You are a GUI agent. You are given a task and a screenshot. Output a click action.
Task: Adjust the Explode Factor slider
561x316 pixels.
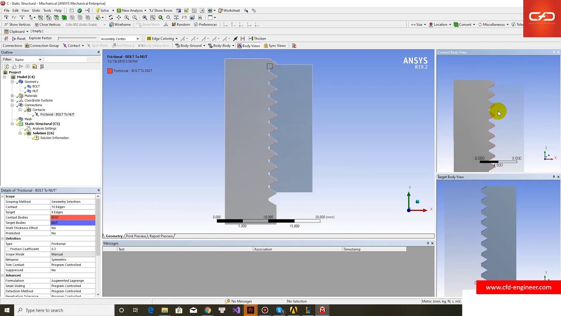tap(77, 39)
